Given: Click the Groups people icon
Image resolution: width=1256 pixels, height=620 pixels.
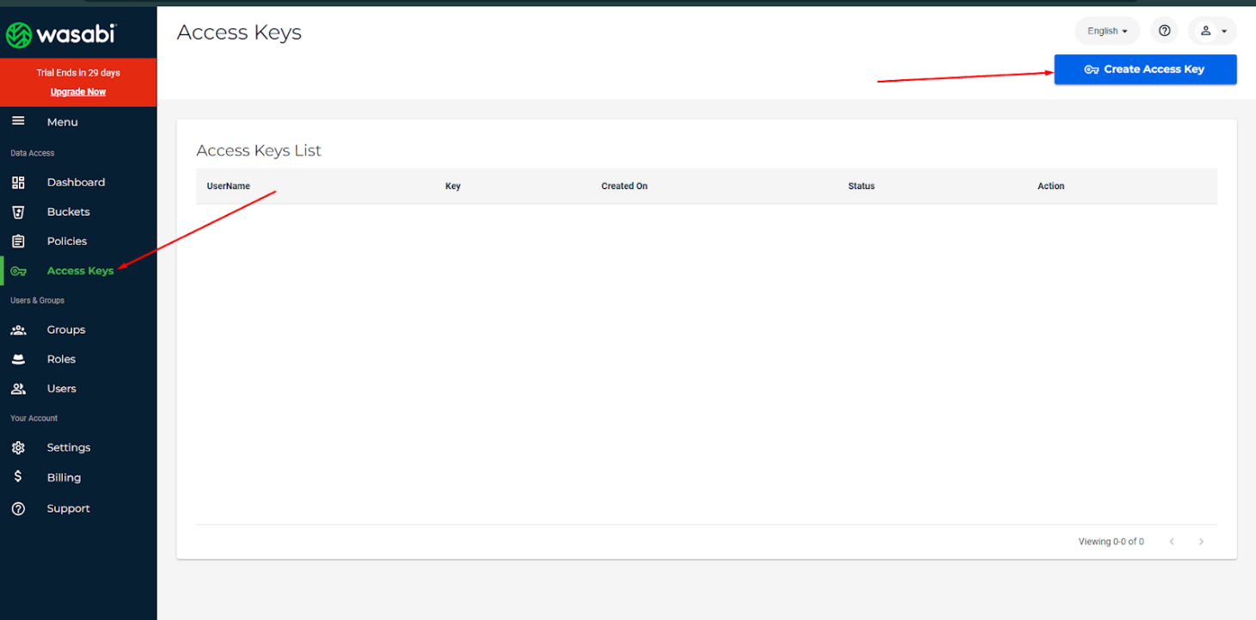Looking at the screenshot, I should pyautogui.click(x=18, y=329).
